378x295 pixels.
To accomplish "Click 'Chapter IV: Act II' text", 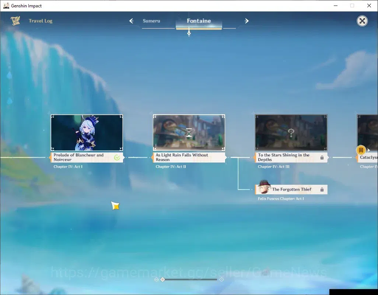I will [171, 167].
